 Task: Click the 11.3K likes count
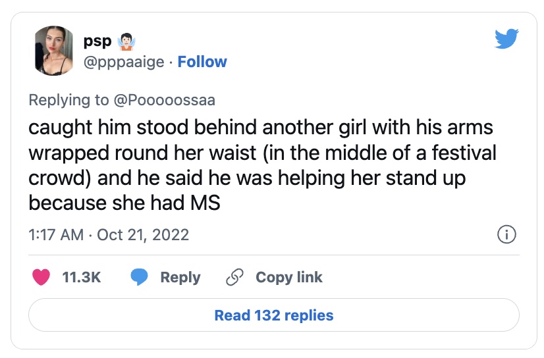coord(81,277)
